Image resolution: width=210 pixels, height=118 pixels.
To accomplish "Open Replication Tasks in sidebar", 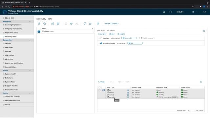I will 11,33.
